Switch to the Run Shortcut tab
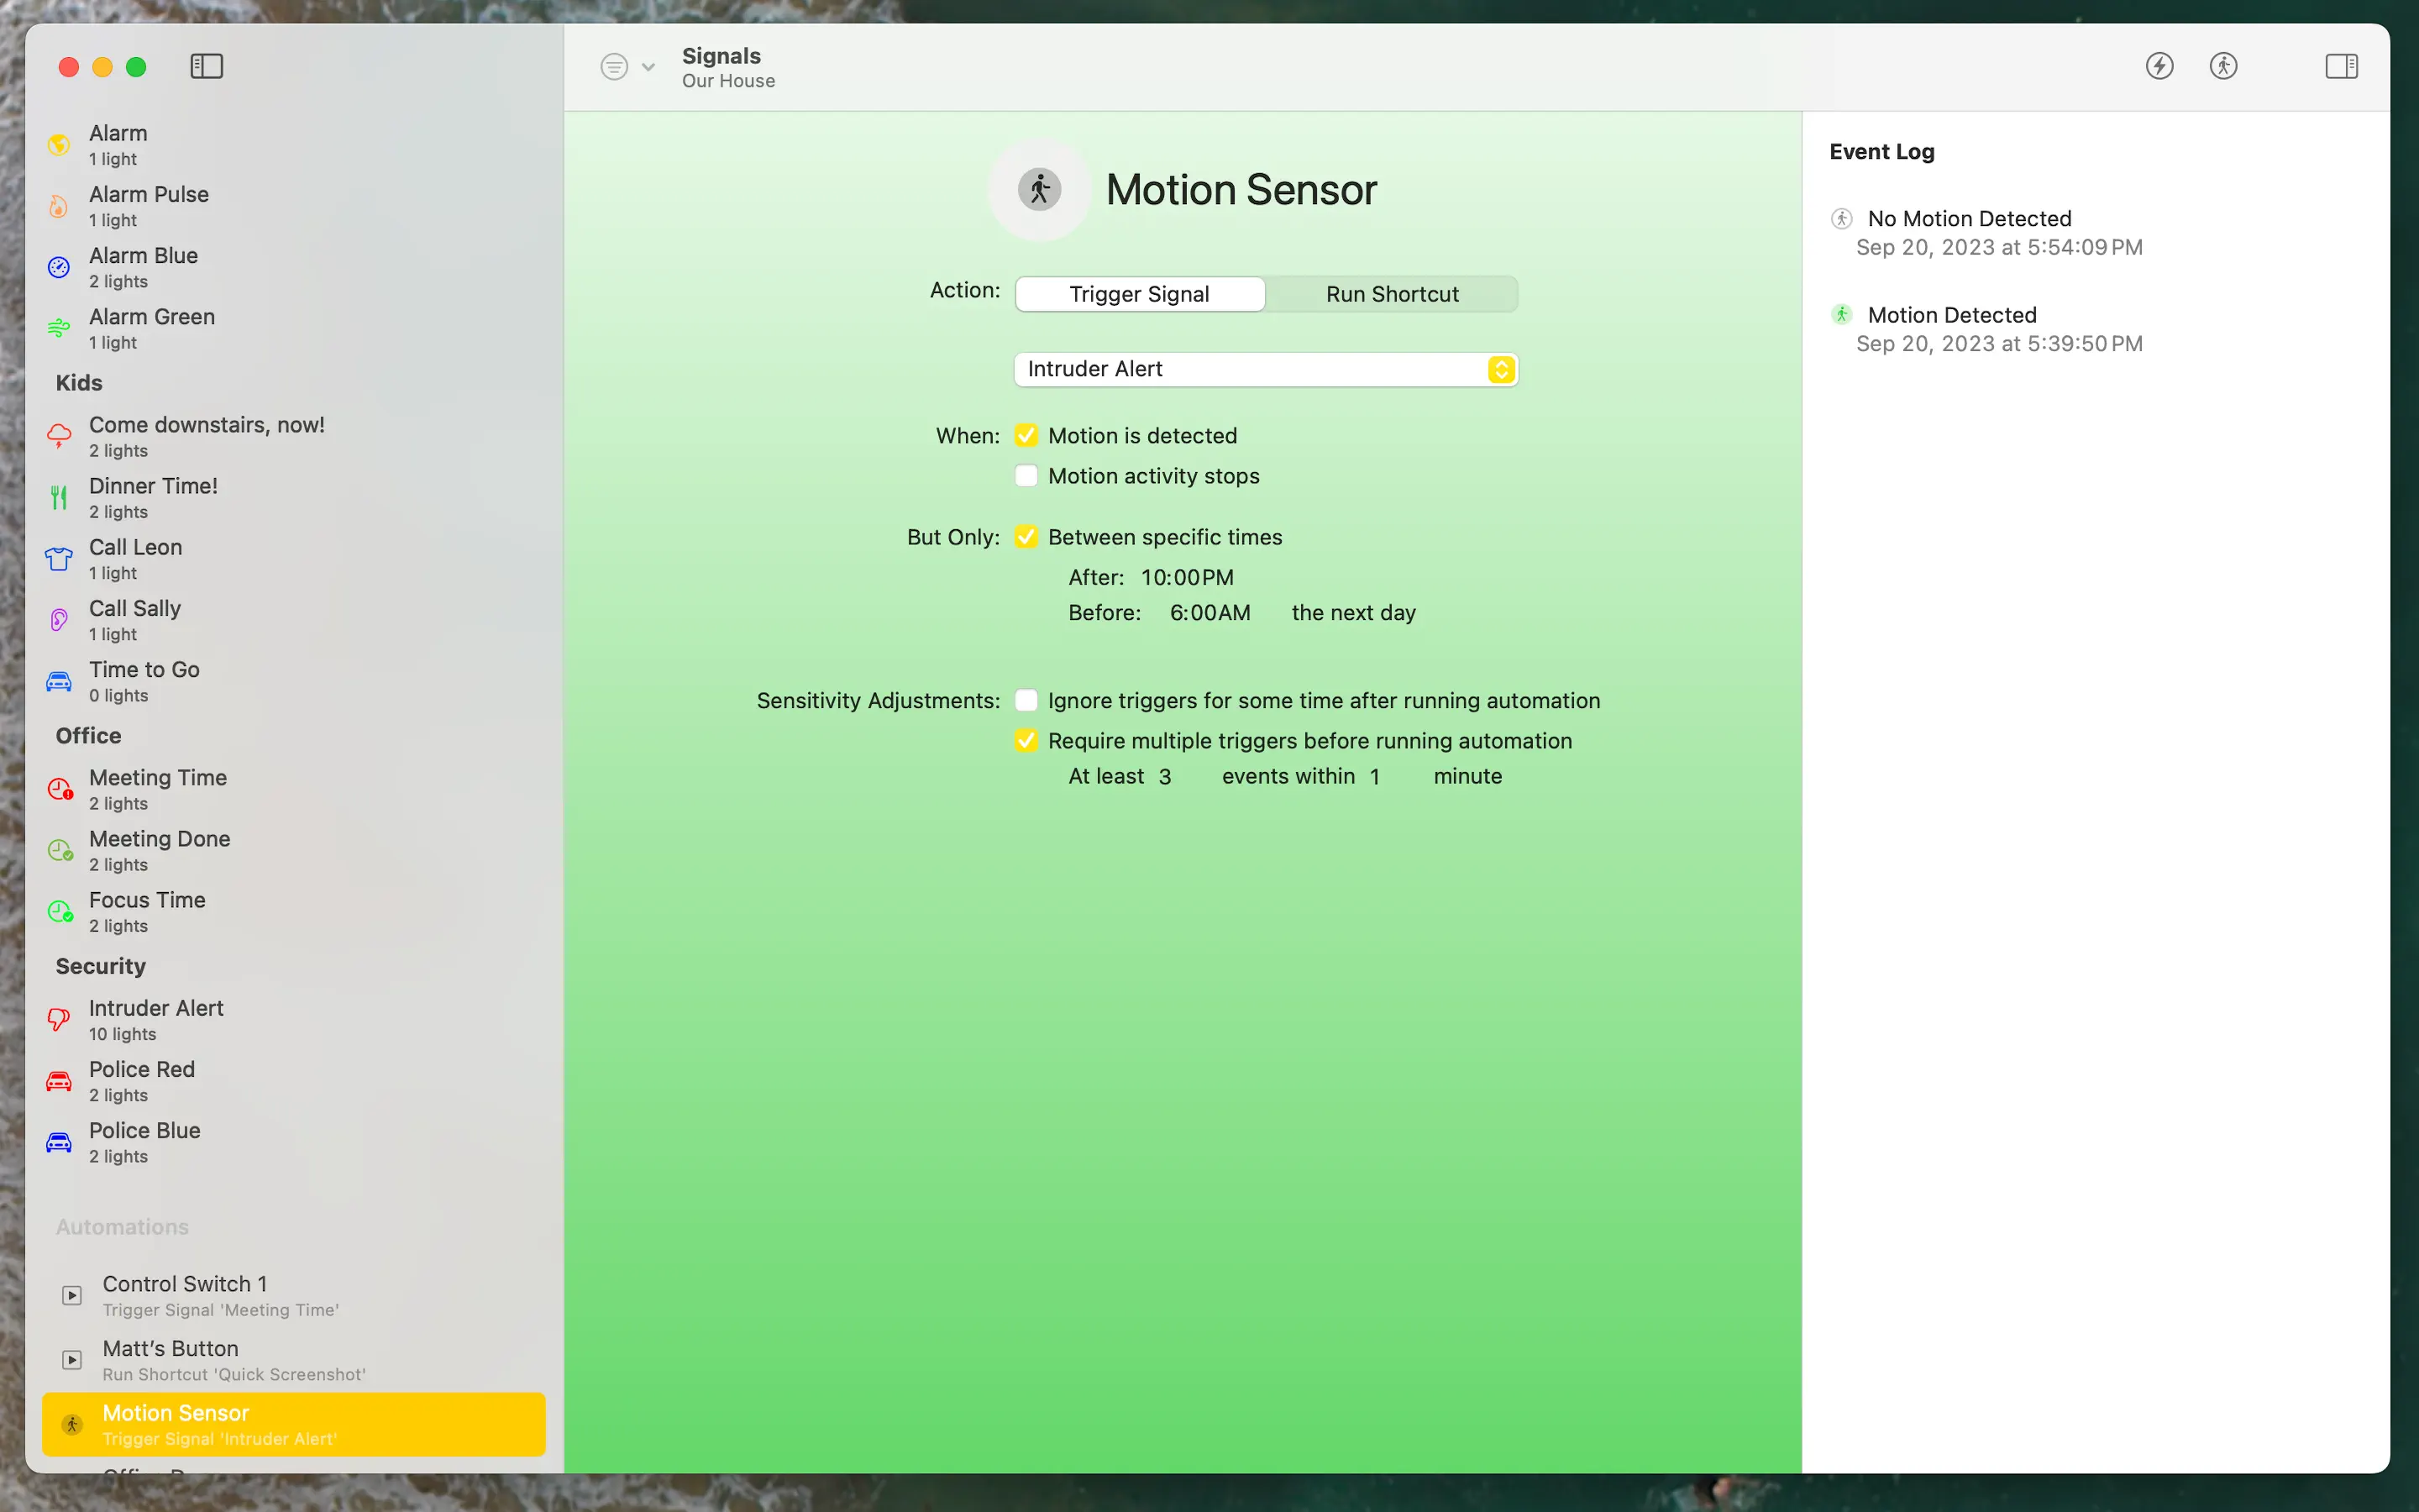The width and height of the screenshot is (2419, 1512). pyautogui.click(x=1392, y=294)
